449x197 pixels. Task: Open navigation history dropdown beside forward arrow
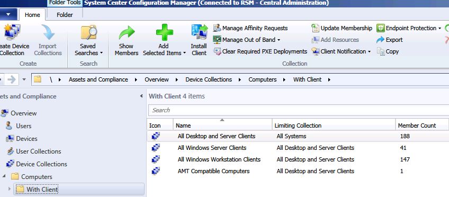pos(24,79)
